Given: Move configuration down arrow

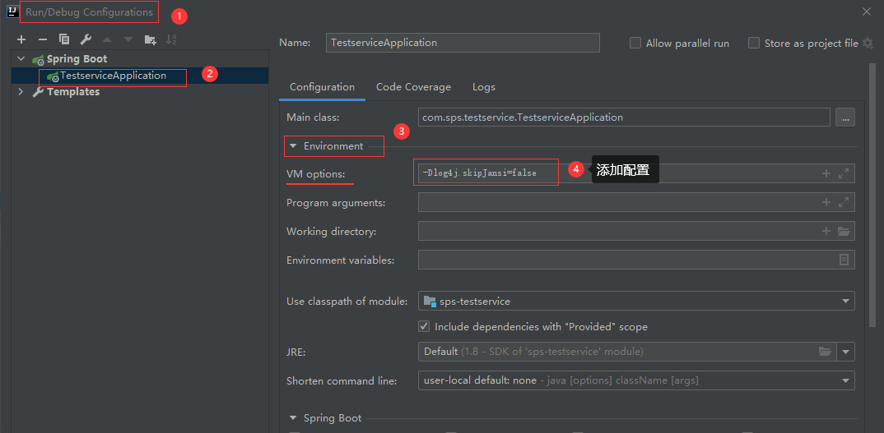Looking at the screenshot, I should [128, 39].
